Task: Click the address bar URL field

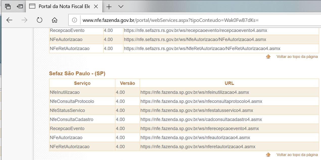Action: pos(171,20)
